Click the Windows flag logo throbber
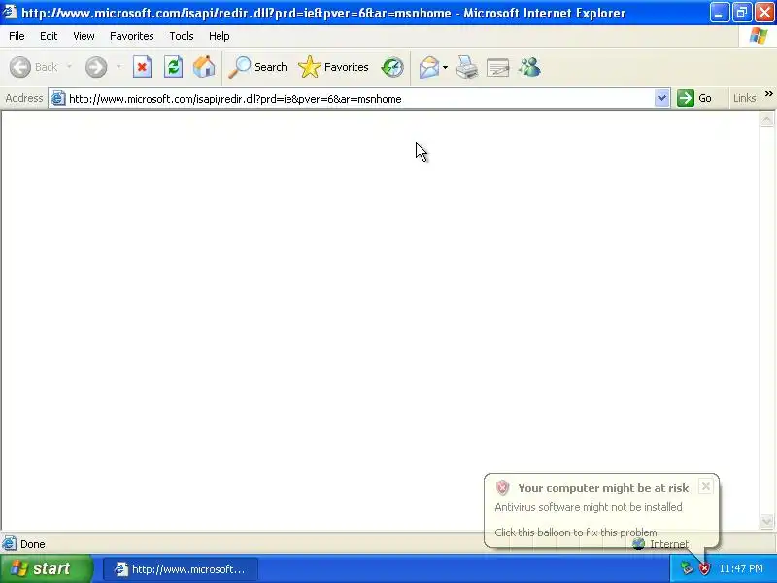The image size is (777, 583). [759, 36]
